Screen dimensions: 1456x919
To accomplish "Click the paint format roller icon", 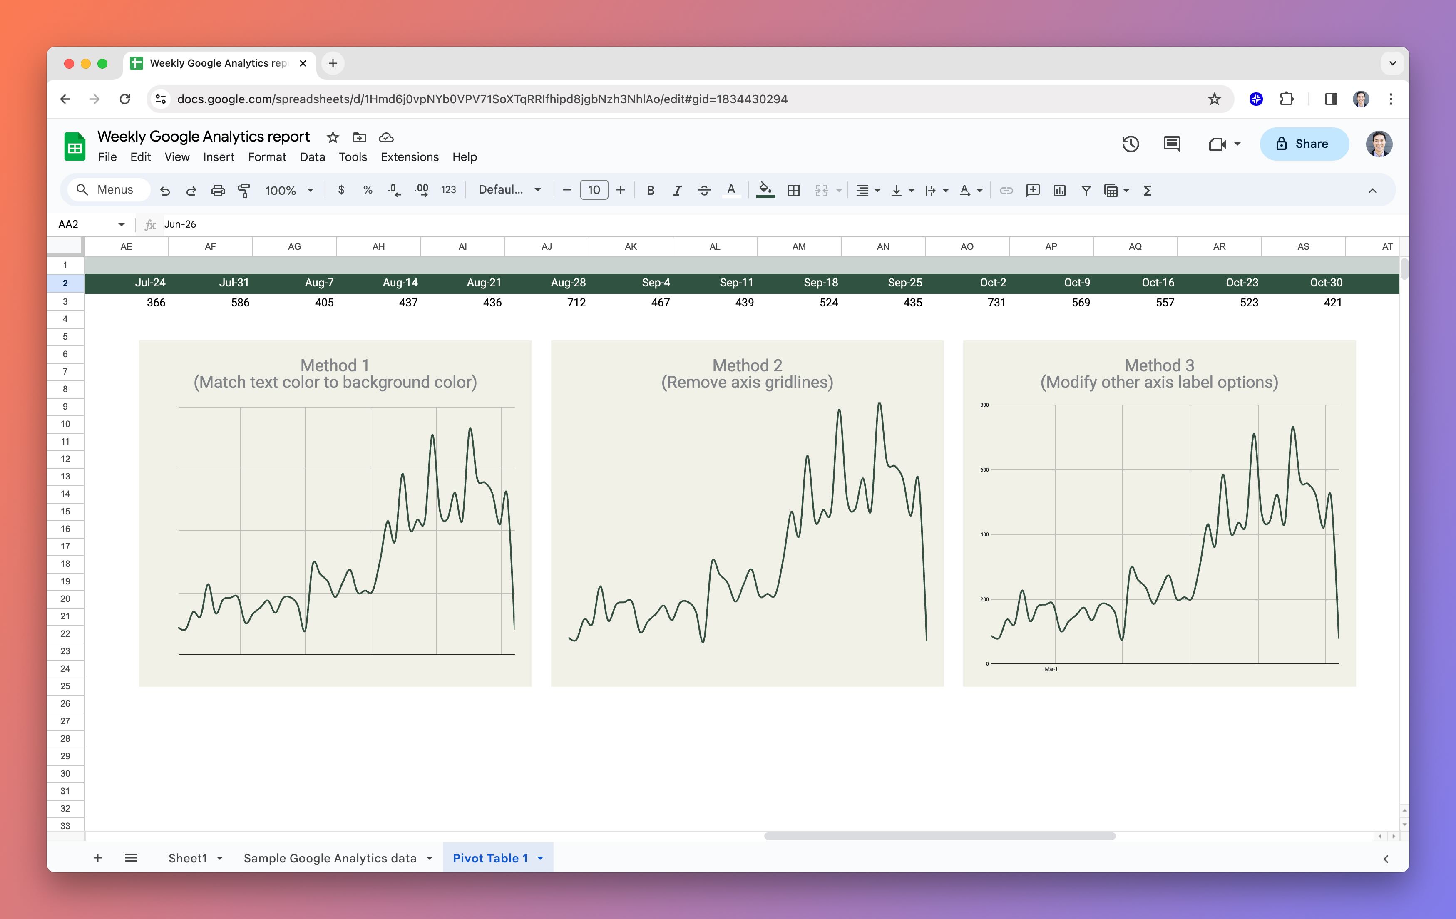I will tap(244, 191).
